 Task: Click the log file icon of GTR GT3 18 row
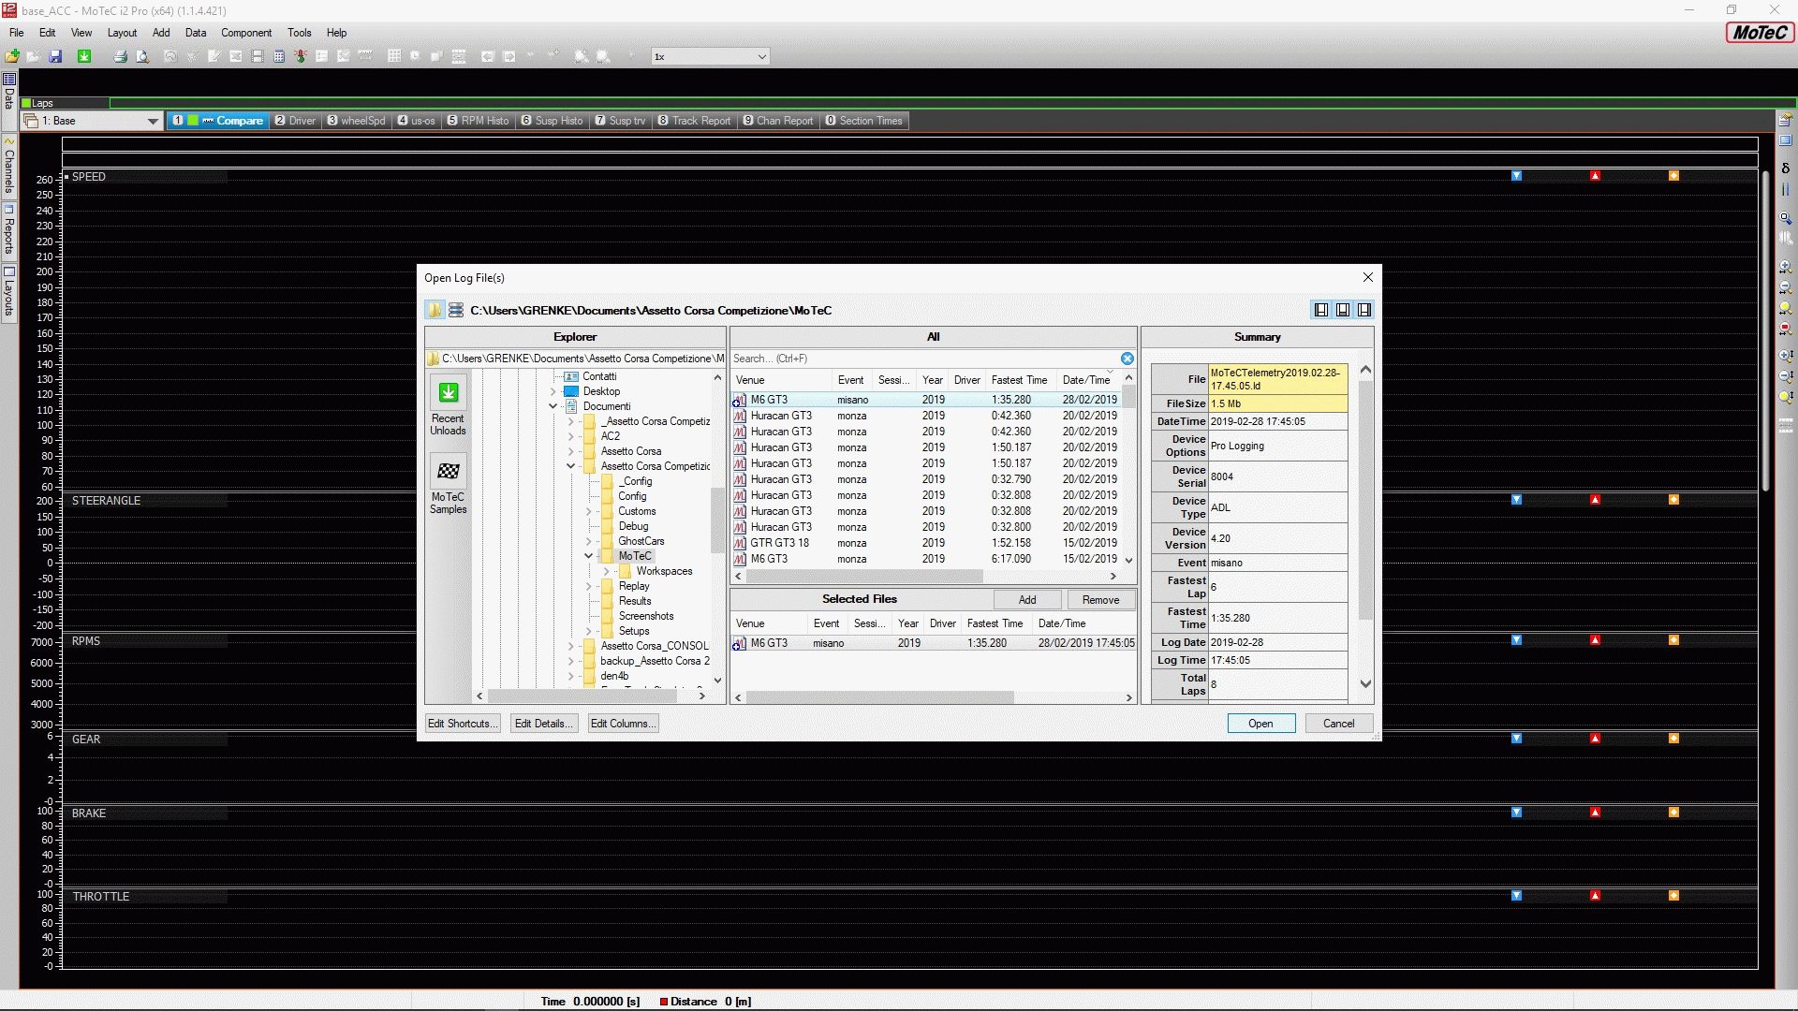(740, 543)
